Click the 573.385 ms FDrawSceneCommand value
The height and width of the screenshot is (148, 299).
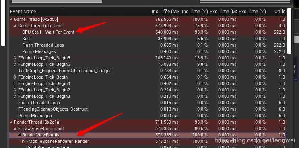point(167,128)
